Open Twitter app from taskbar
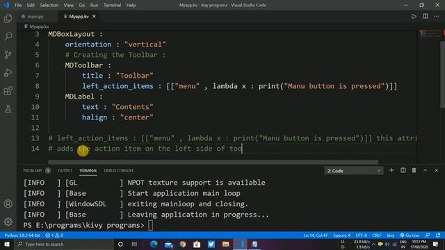This screenshot has width=445, height=250. [211, 244]
